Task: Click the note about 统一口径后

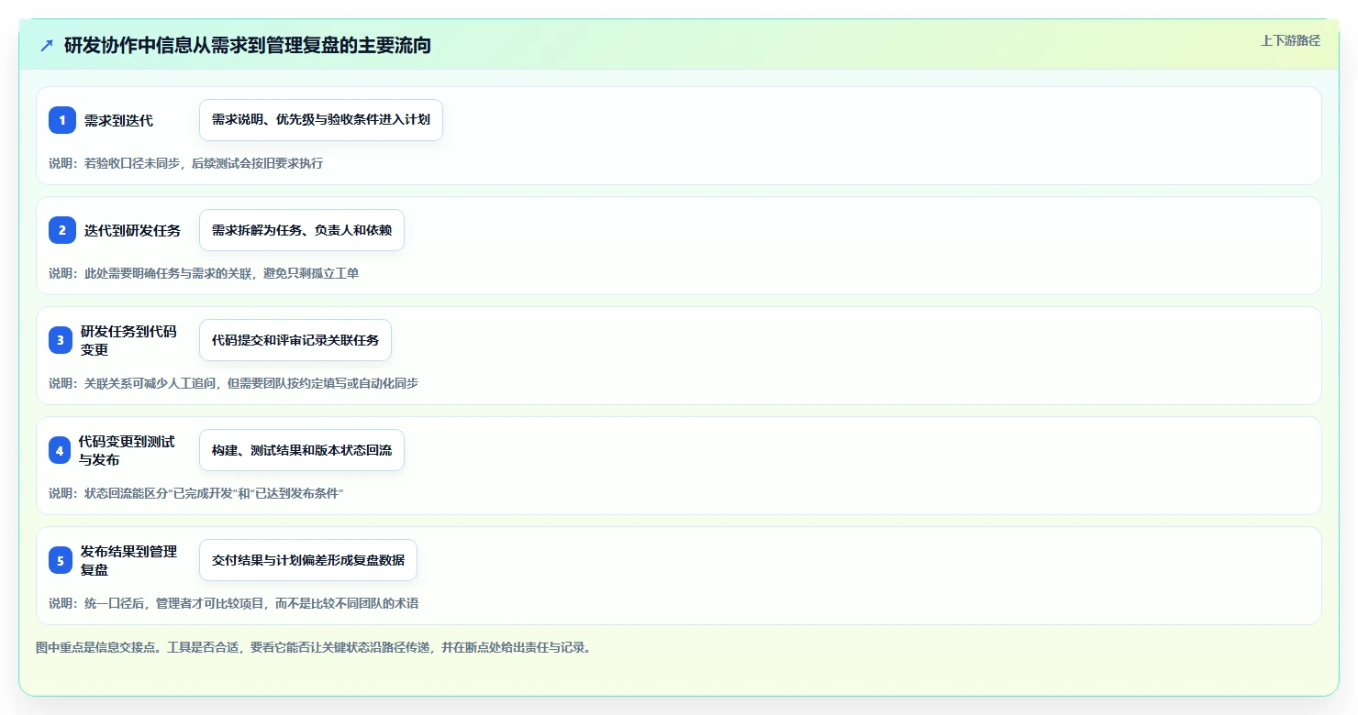Action: pyautogui.click(x=234, y=603)
